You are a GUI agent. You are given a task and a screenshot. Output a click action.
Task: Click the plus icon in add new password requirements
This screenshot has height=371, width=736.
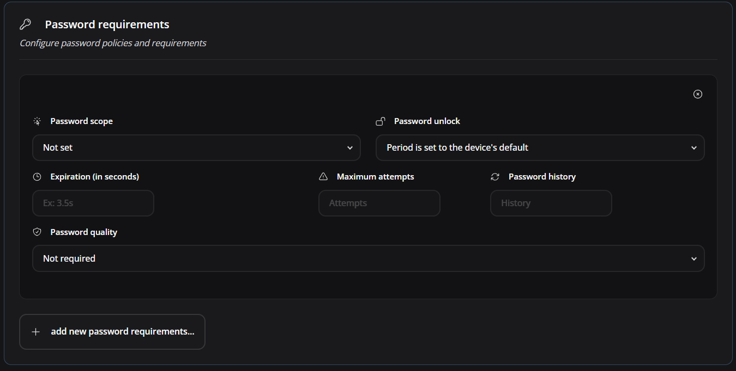click(36, 332)
